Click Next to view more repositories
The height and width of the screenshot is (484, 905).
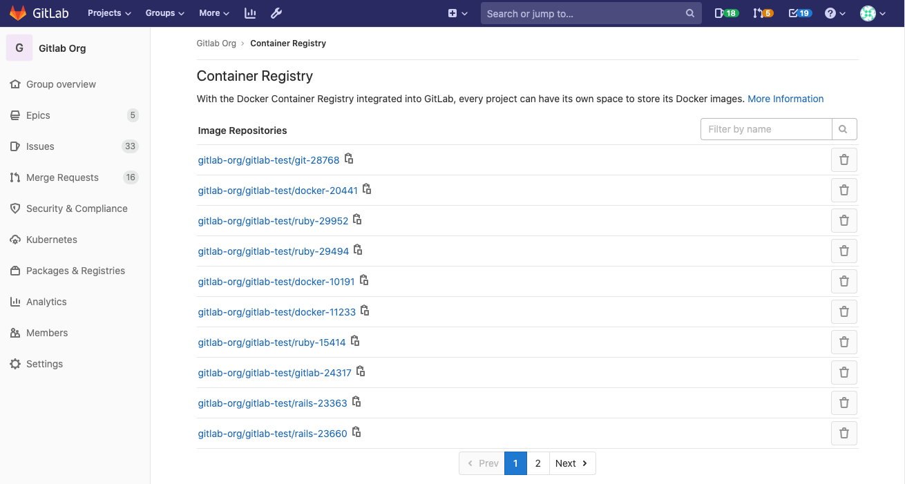tap(571, 463)
